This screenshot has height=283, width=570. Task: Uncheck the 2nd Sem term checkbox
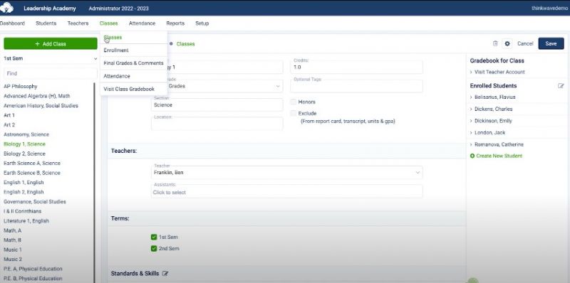[154, 249]
